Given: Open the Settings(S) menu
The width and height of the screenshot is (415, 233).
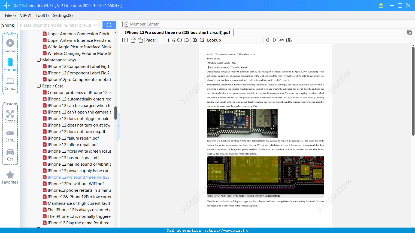Looking at the screenshot, I should 63,15.
